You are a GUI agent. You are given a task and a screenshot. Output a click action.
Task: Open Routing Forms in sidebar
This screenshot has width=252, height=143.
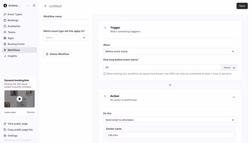tap(19, 44)
